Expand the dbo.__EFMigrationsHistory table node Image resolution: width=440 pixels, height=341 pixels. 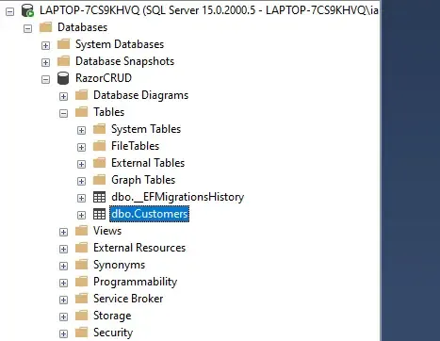pos(81,198)
